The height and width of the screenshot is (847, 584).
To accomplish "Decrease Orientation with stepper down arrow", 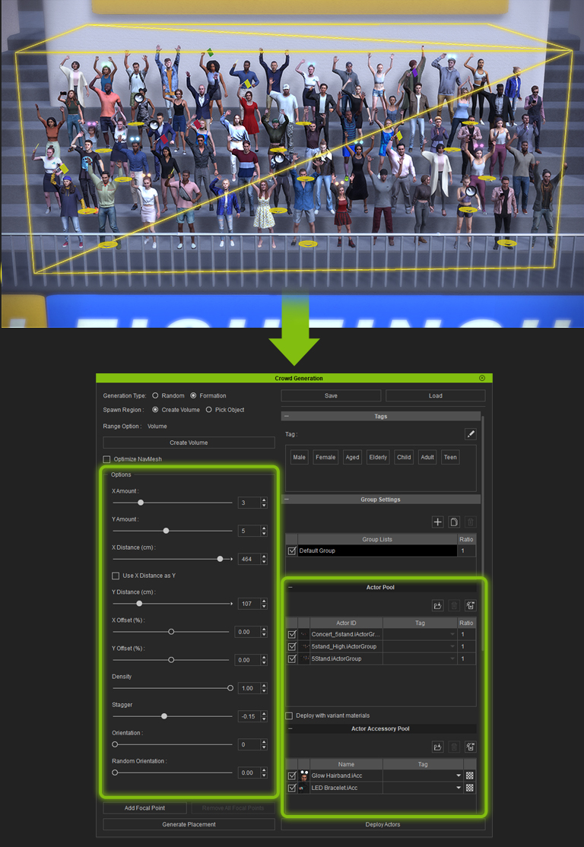I will 264,747.
